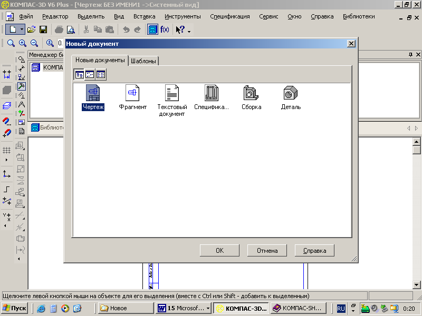This screenshot has height=316, width=422.
Task: Select the Фрагмент document type
Action: point(132,97)
